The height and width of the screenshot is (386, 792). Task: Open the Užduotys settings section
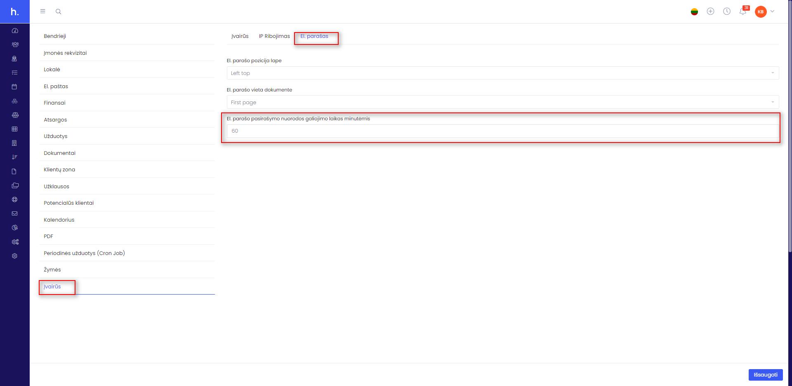tap(127, 136)
